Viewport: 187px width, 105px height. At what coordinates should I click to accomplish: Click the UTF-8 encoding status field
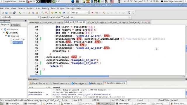point(96,100)
